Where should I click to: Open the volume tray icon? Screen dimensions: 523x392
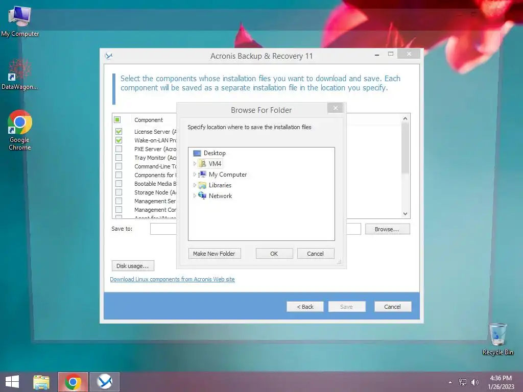pyautogui.click(x=474, y=382)
